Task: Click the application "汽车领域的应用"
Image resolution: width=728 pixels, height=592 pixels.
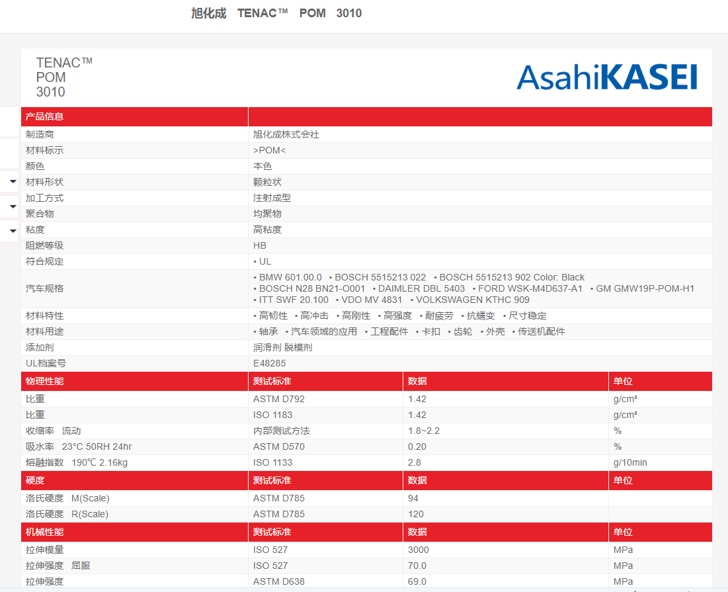Action: (324, 331)
